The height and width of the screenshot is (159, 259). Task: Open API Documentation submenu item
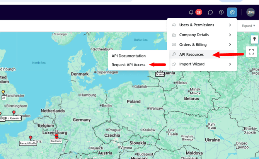pyautogui.click(x=128, y=56)
